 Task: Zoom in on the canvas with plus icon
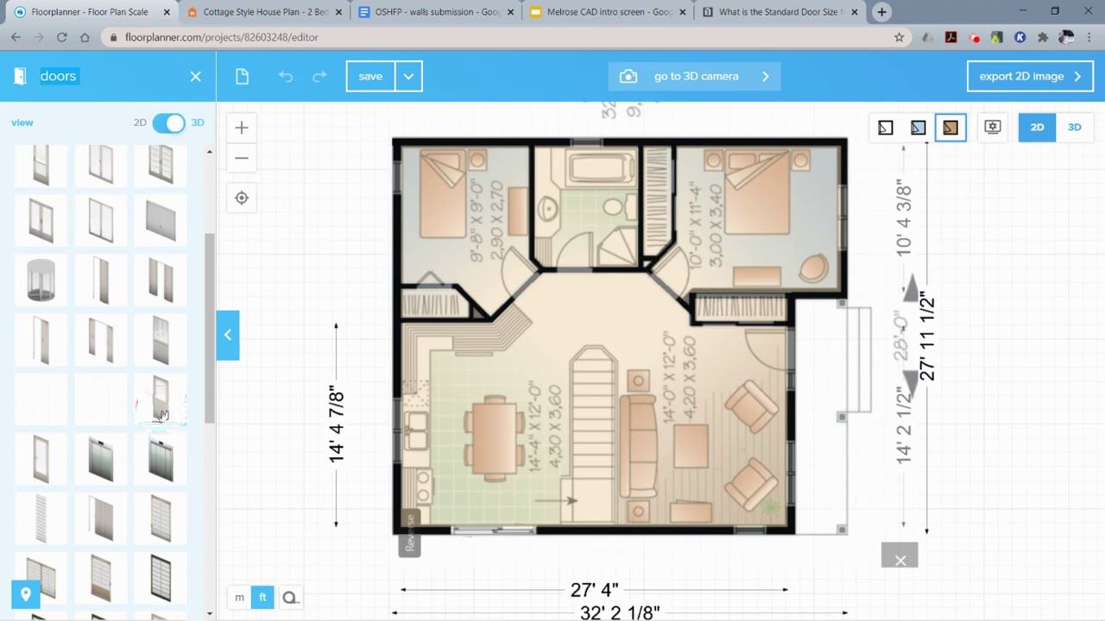tap(242, 128)
